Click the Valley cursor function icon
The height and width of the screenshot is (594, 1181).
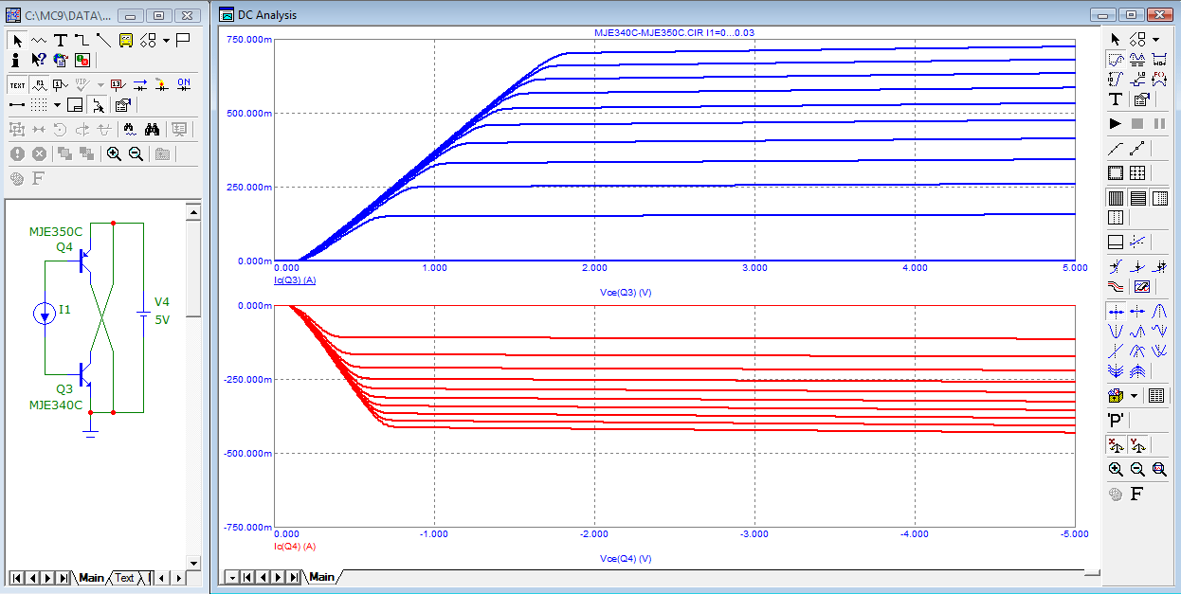click(x=1116, y=331)
